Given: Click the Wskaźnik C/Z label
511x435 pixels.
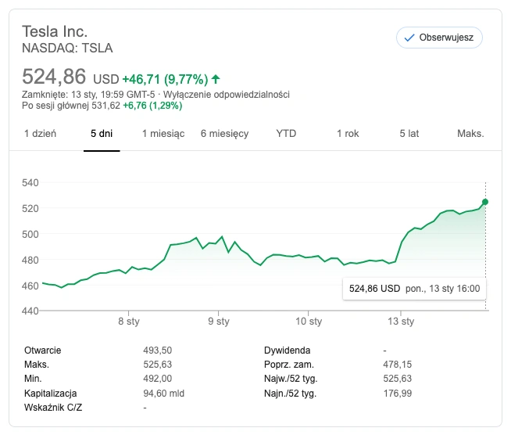Looking at the screenshot, I should coord(53,408).
